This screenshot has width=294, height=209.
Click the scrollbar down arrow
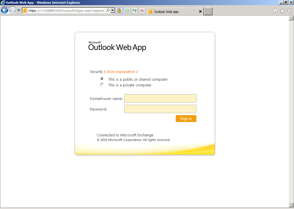click(291, 205)
